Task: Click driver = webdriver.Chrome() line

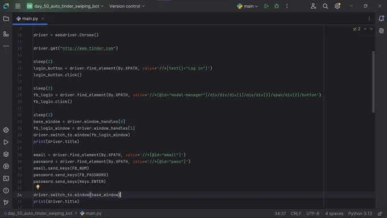Action: click(66, 35)
